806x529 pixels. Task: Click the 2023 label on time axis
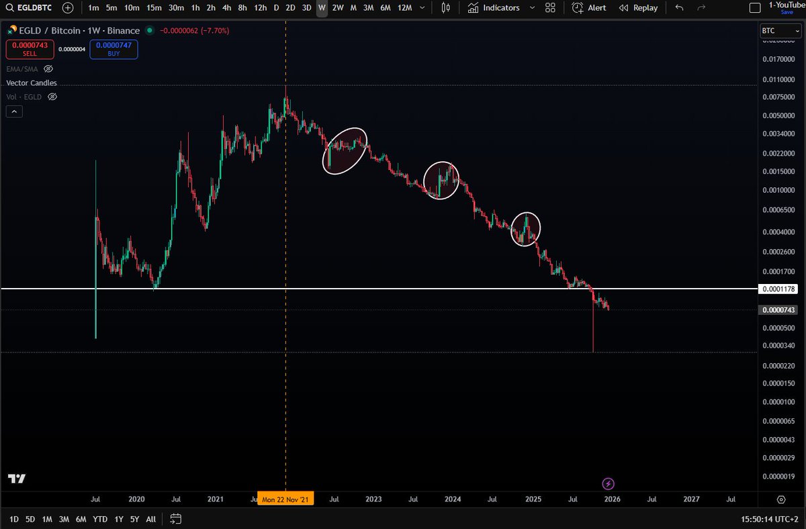[373, 499]
